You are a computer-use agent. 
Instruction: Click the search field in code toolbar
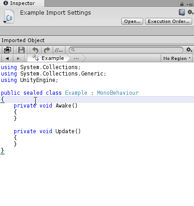click(126, 50)
